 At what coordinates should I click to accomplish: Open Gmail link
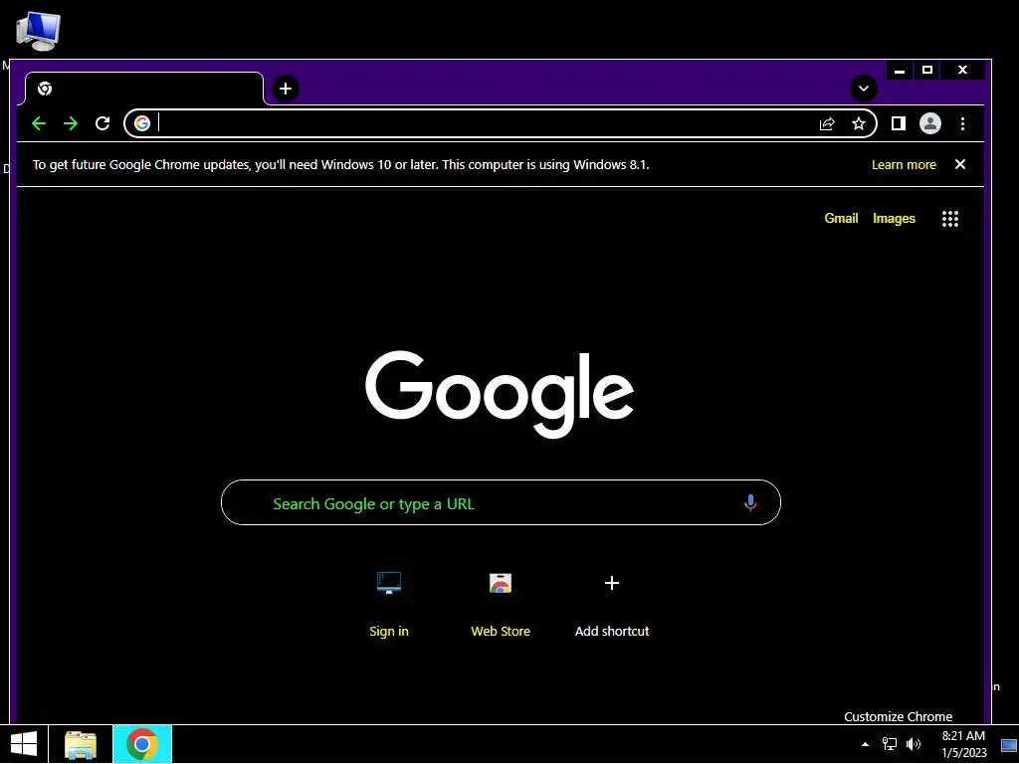841,218
